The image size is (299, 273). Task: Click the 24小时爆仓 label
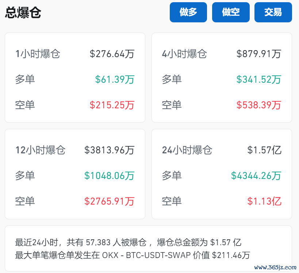187,150
